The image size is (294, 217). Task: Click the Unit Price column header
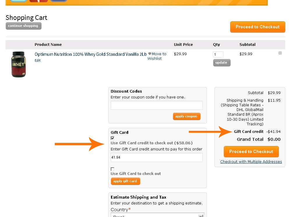tap(183, 44)
